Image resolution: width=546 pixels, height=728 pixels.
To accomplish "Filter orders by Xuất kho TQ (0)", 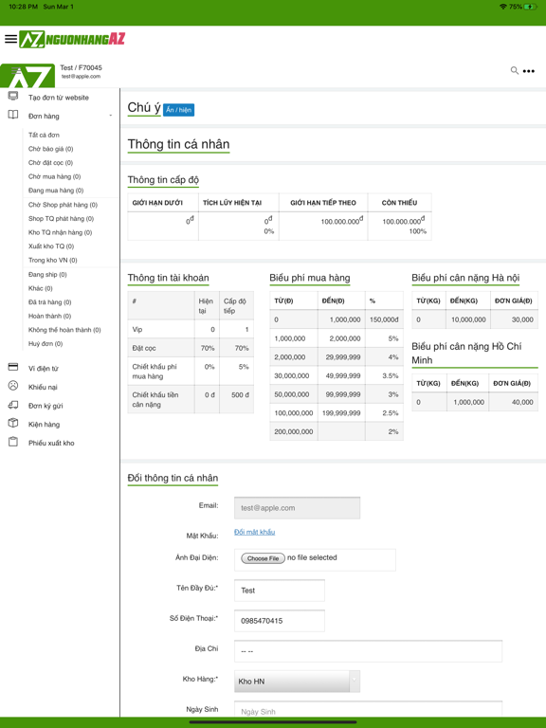I will click(x=51, y=246).
